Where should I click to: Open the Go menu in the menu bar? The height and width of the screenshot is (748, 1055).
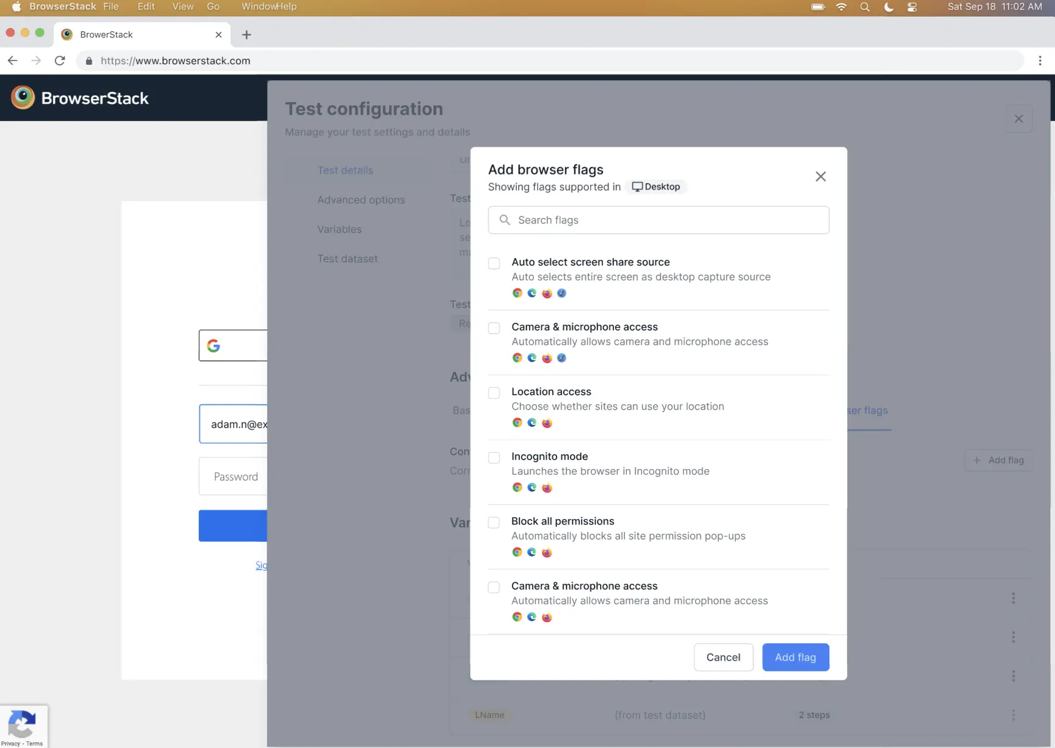(x=213, y=7)
